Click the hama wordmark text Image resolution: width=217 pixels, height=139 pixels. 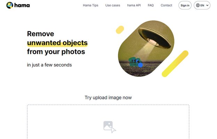point(22,6)
